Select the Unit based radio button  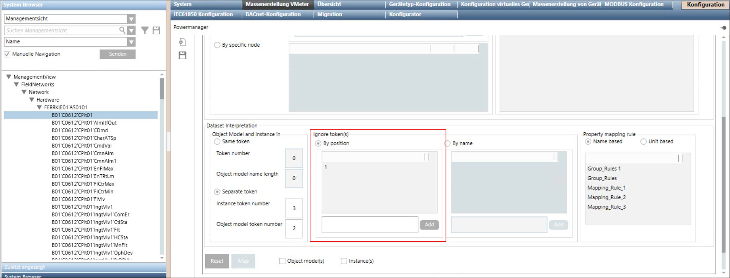pyautogui.click(x=643, y=141)
